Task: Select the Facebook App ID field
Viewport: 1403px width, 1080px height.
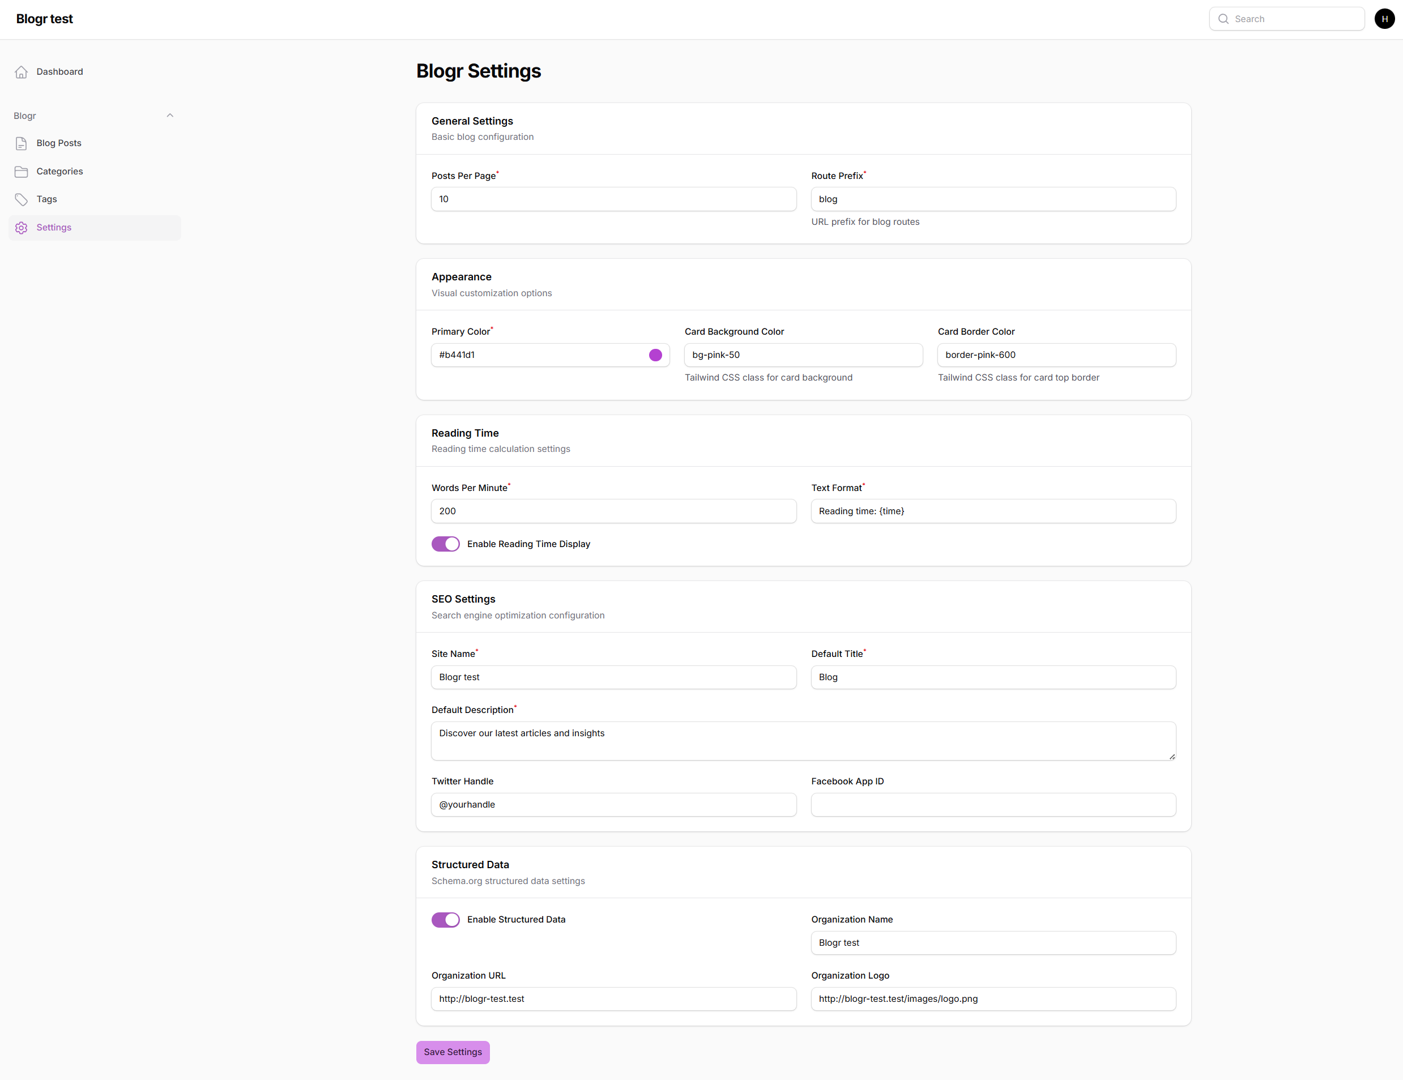Action: [x=993, y=805]
